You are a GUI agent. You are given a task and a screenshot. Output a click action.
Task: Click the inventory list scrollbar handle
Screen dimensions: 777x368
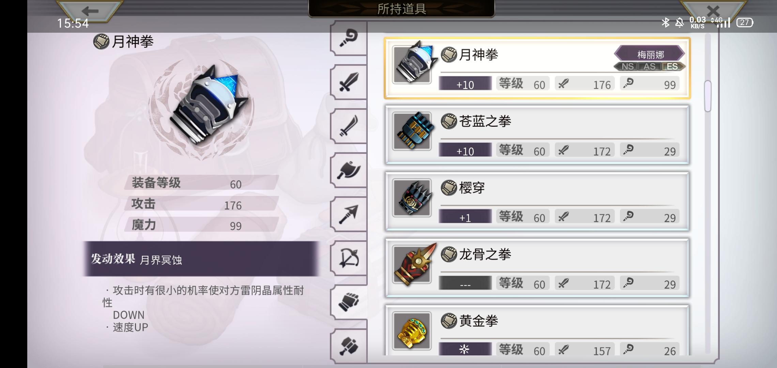tap(708, 96)
